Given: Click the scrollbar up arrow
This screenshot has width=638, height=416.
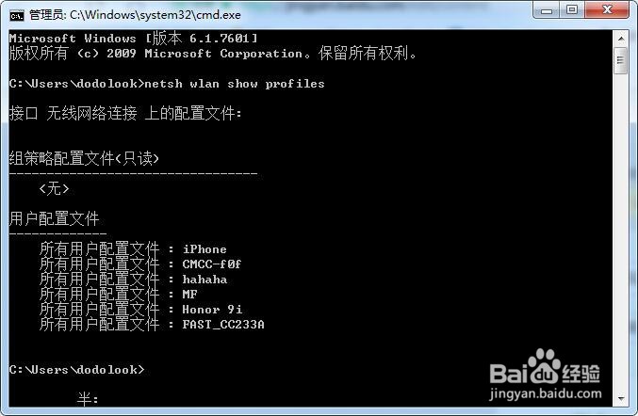Looking at the screenshot, I should 620,39.
